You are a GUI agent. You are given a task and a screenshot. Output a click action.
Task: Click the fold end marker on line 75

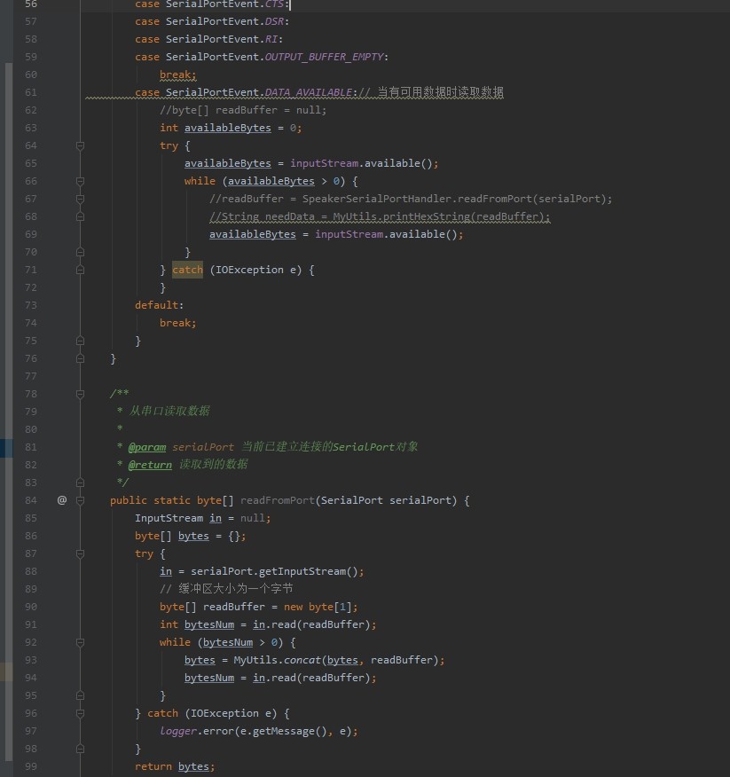point(81,341)
